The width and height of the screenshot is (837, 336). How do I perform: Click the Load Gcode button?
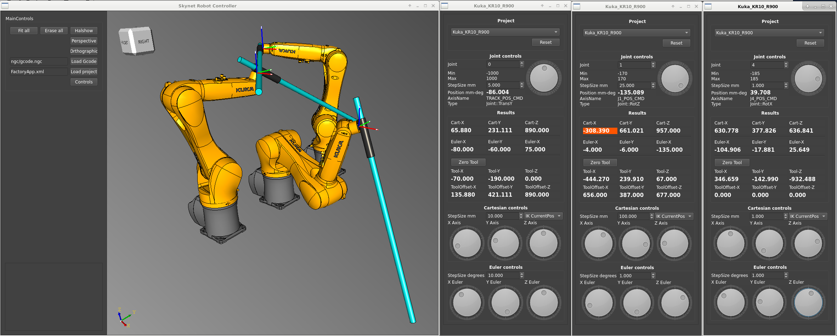[84, 62]
